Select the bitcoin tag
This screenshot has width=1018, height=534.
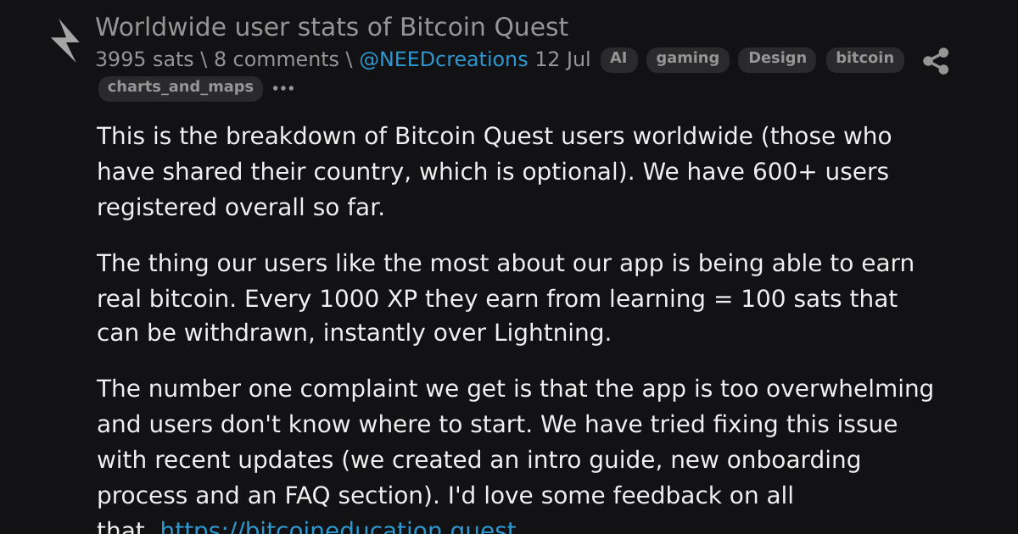(865, 59)
